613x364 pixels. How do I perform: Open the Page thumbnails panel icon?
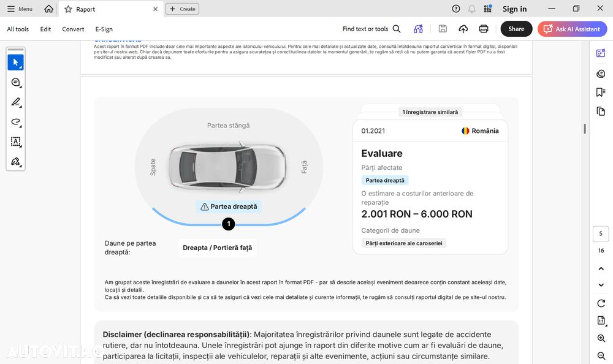[x=601, y=111]
